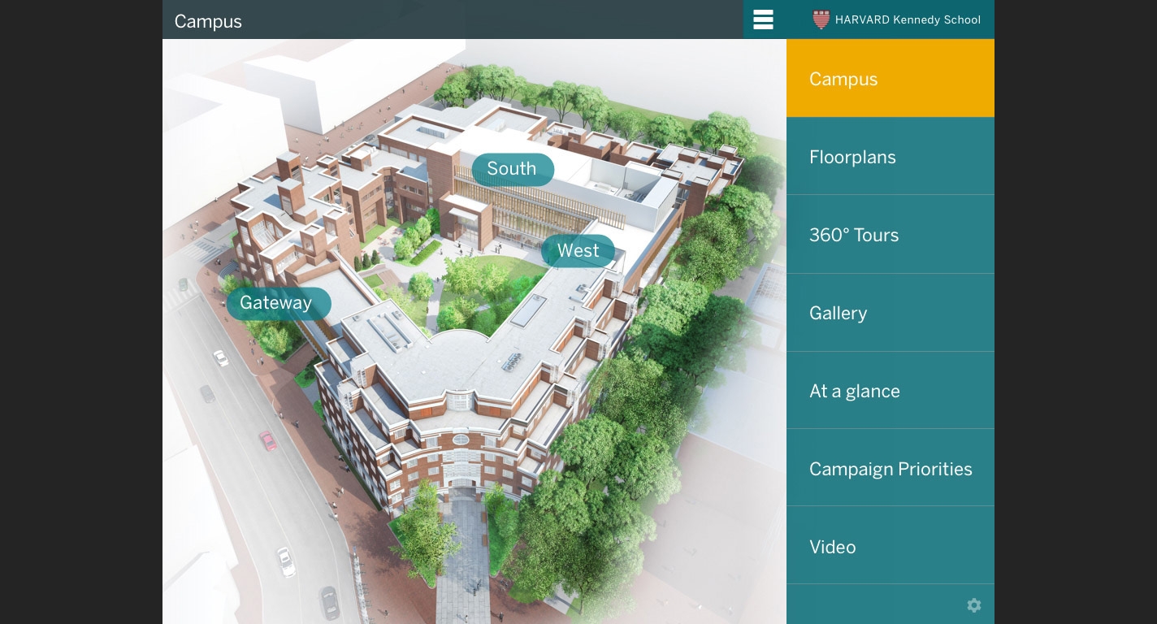Open the At a glance section

[x=890, y=390]
